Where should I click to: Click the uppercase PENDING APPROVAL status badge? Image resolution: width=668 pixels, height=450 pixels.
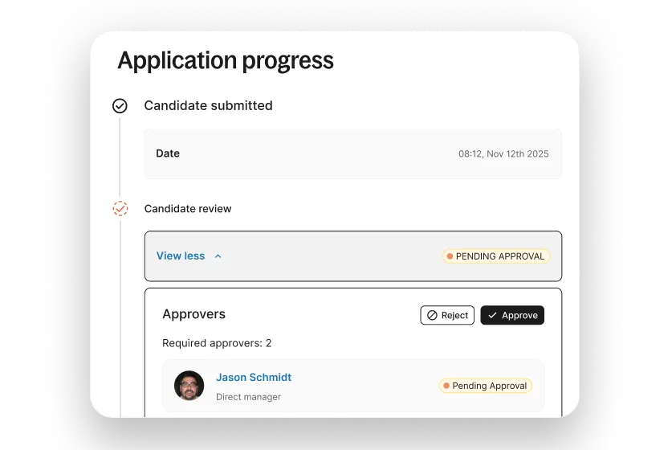point(495,256)
